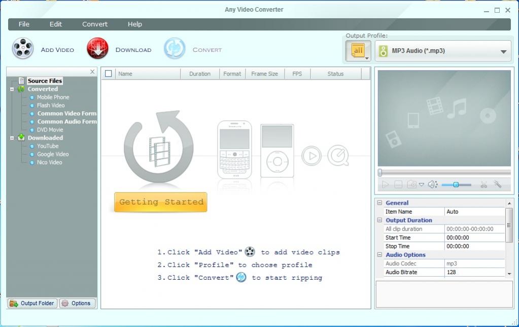Click the properties panel scrollbar thumb
Image resolution: width=519 pixels, height=327 pixels.
509,225
